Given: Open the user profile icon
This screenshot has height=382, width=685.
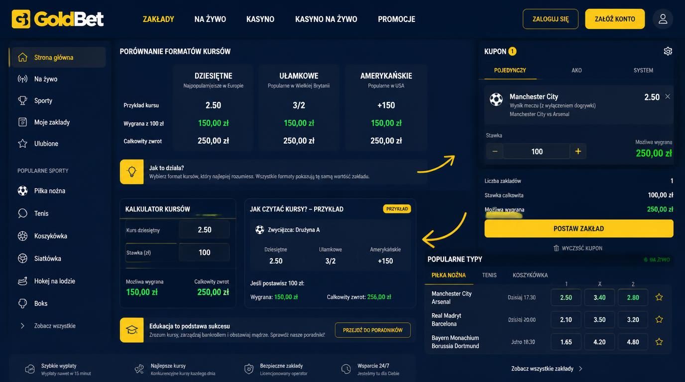Looking at the screenshot, I should click(x=663, y=19).
